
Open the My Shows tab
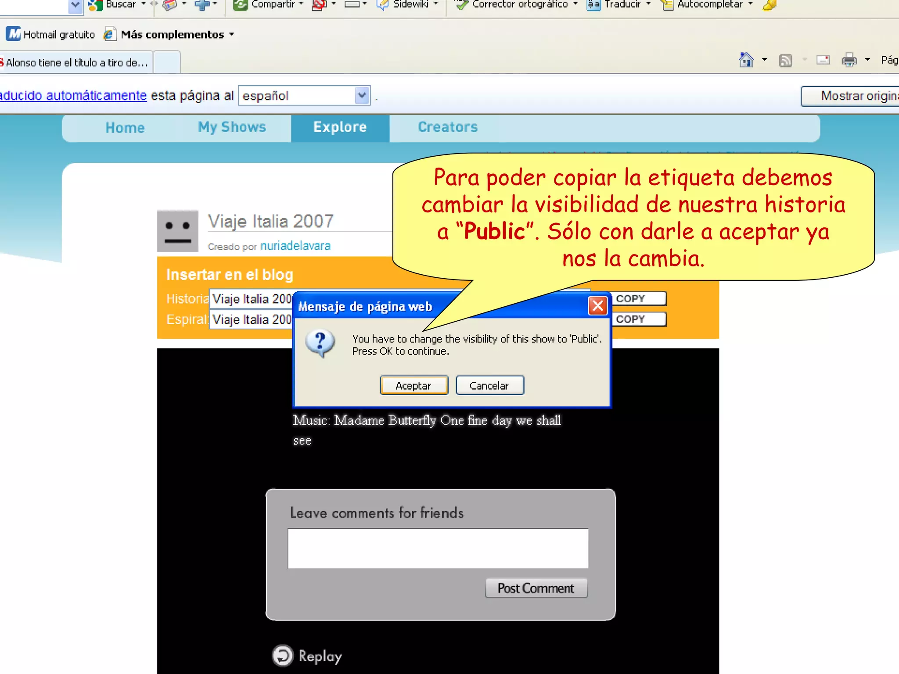pyautogui.click(x=232, y=127)
